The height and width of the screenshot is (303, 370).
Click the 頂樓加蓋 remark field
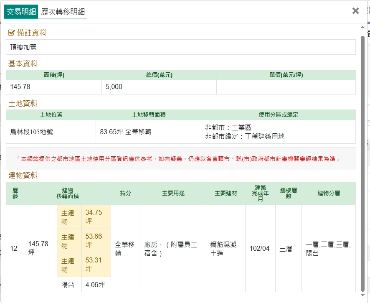coord(180,47)
